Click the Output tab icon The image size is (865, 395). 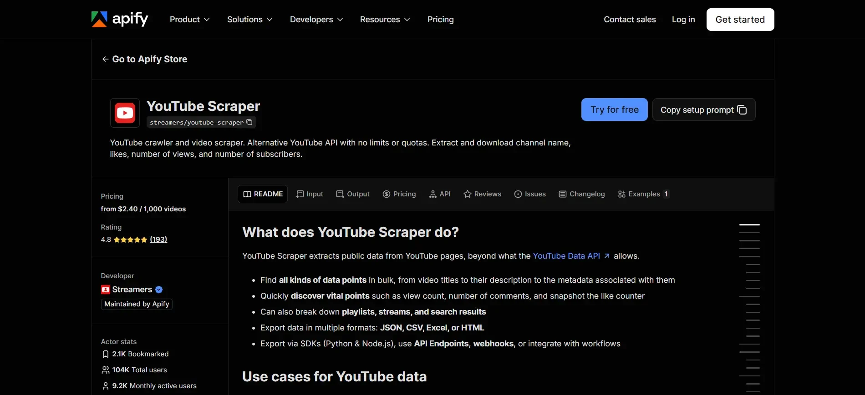click(x=340, y=194)
